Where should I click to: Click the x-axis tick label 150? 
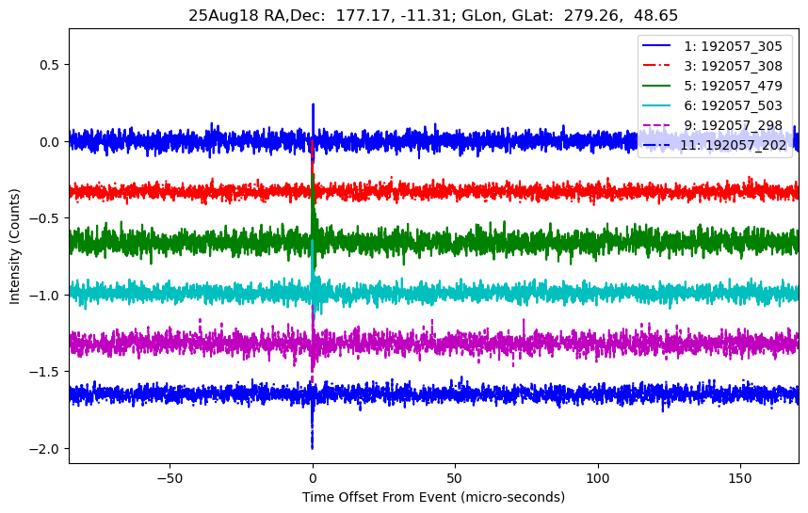pyautogui.click(x=740, y=475)
